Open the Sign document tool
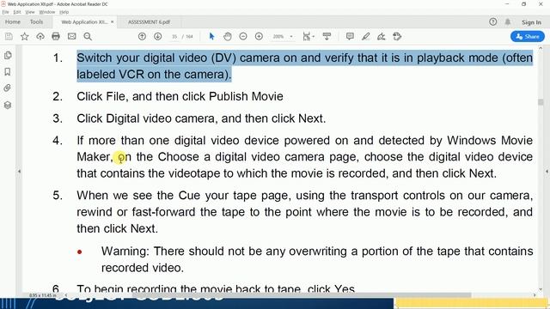Image resolution: width=550 pixels, height=309 pixels. (x=382, y=36)
